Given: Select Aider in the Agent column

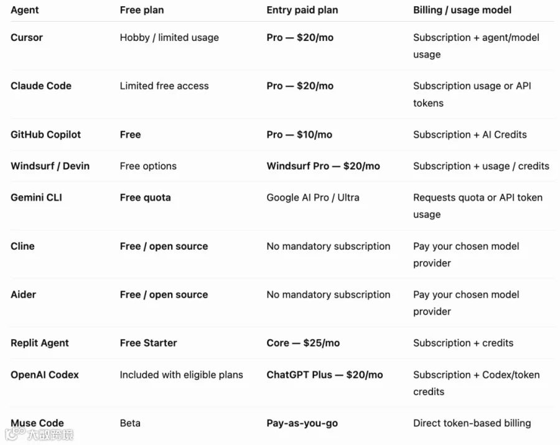Looking at the screenshot, I should point(23,295).
